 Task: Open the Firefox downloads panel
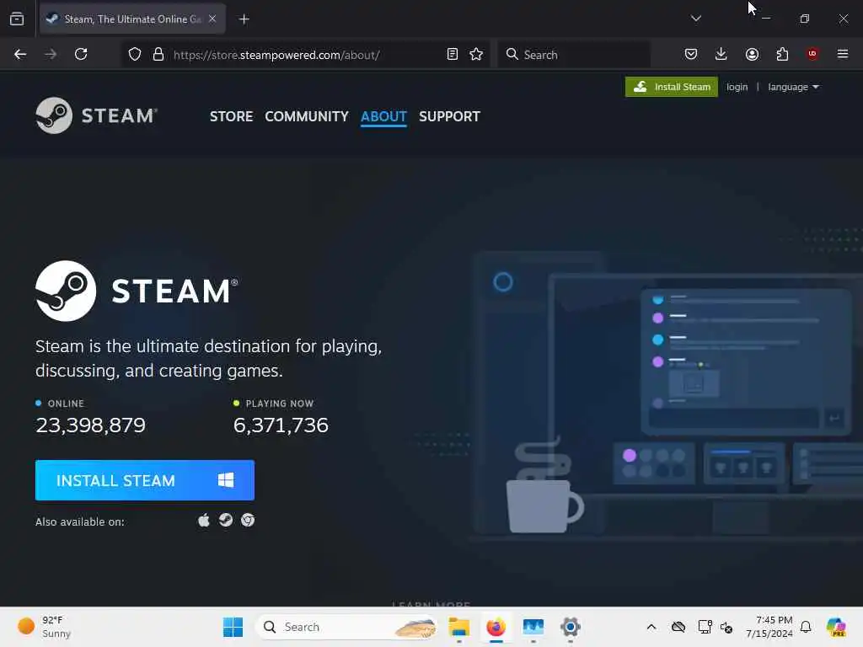coord(721,54)
